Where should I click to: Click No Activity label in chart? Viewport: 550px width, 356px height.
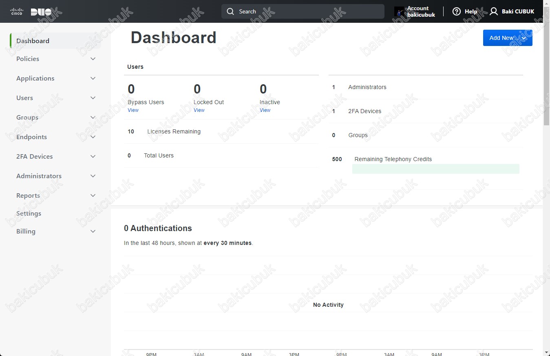click(x=328, y=305)
